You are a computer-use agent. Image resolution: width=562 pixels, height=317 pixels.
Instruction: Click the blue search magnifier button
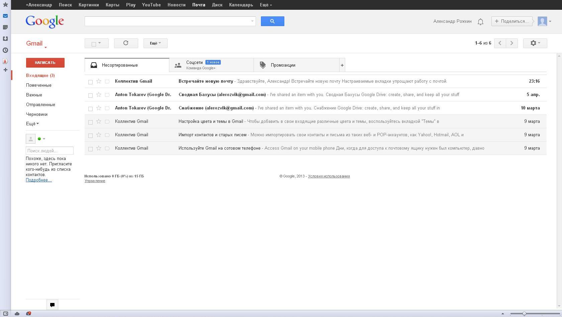pos(272,21)
